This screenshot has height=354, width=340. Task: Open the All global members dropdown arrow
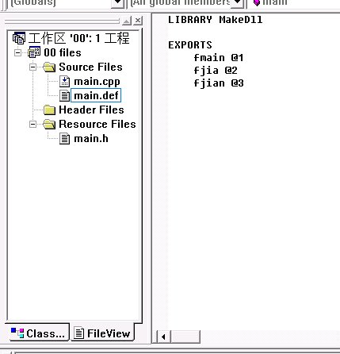tap(237, 2)
